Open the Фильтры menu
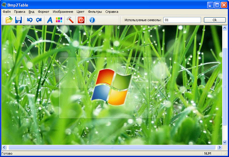Image resolution: width=229 pixels, height=157 pixels. point(95,12)
